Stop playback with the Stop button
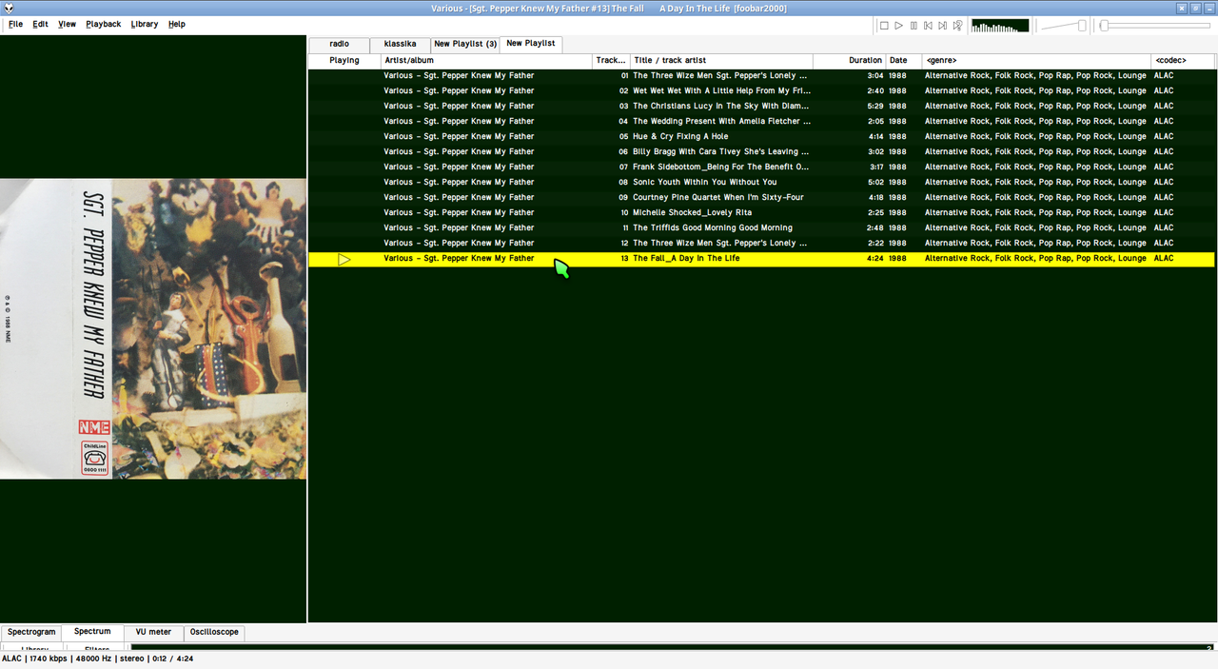1218x669 pixels. [884, 26]
